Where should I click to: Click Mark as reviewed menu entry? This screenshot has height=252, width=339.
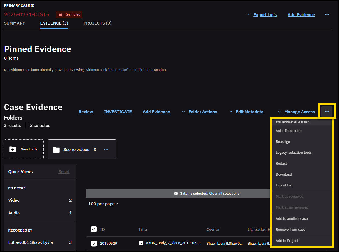[301, 196]
